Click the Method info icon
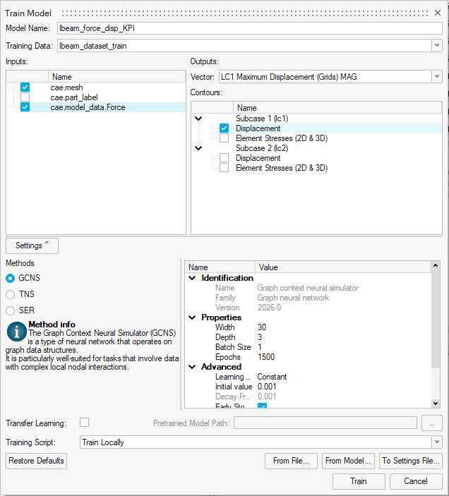The width and height of the screenshot is (449, 496). pyautogui.click(x=16, y=332)
